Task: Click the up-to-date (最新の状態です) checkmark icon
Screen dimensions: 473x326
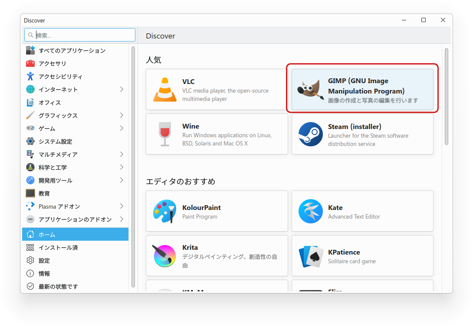Action: pyautogui.click(x=30, y=286)
